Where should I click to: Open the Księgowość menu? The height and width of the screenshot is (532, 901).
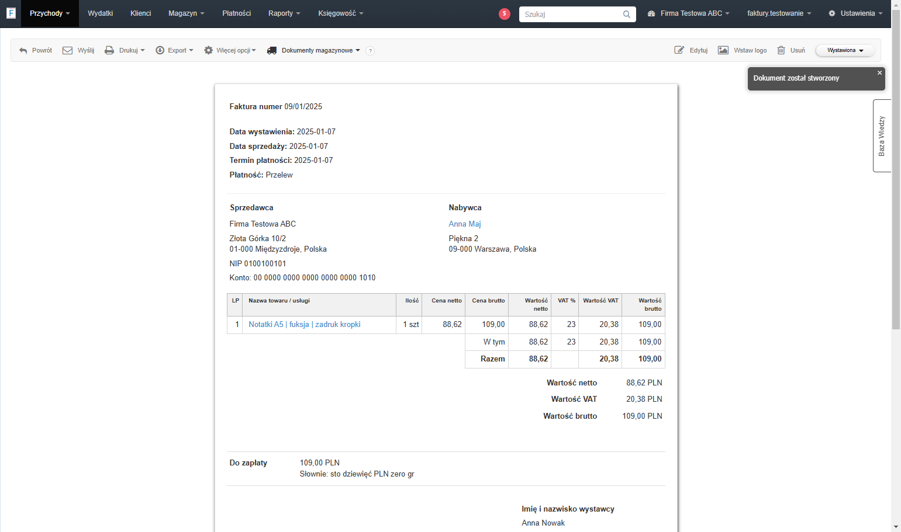[x=341, y=13]
